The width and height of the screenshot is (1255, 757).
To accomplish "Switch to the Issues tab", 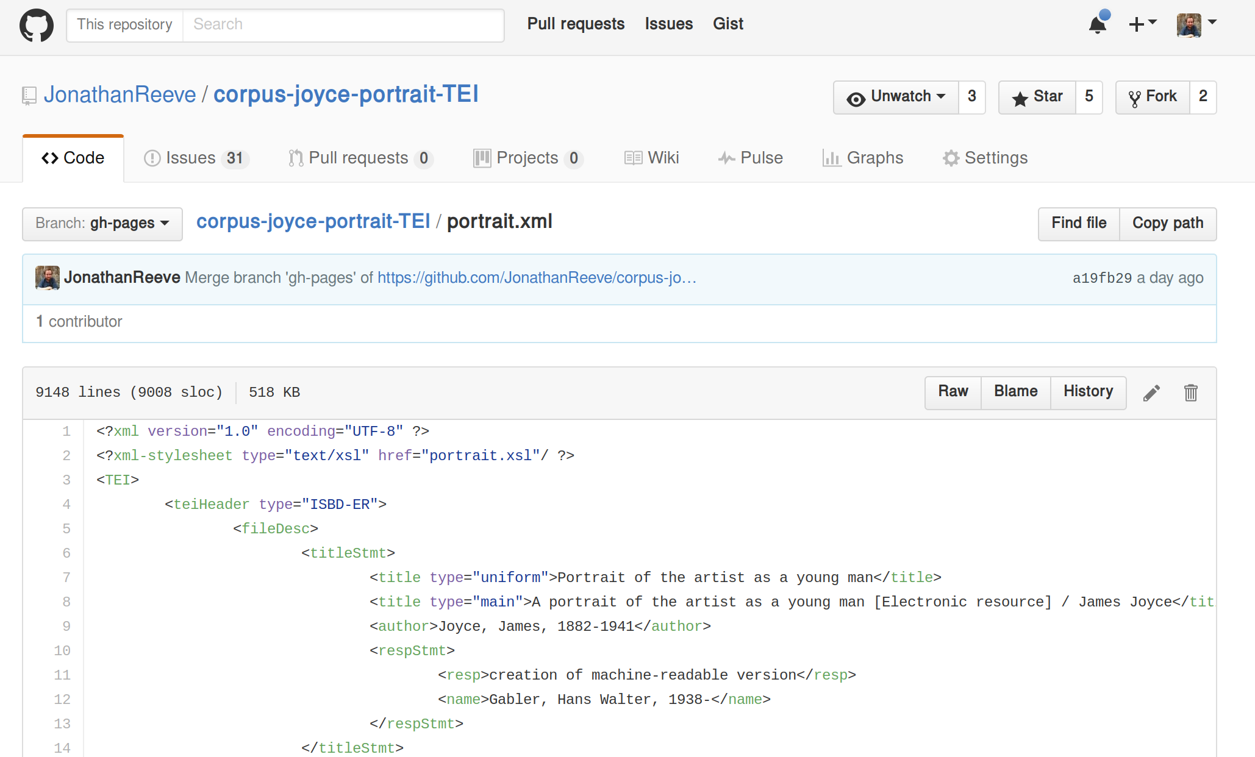I will tap(196, 158).
